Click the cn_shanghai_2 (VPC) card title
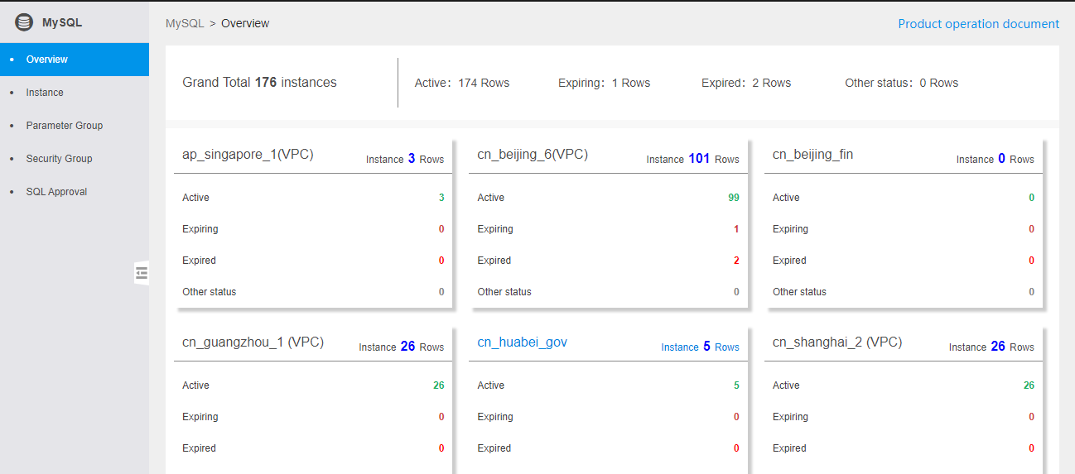Viewport: 1075px width, 474px height. pos(837,342)
